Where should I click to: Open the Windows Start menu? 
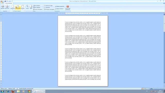point(2,91)
